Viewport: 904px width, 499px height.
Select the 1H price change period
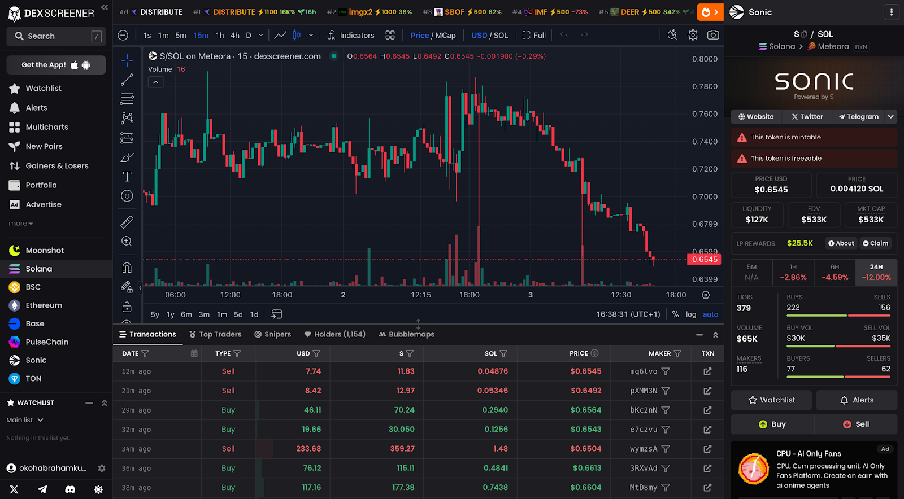[793, 272]
